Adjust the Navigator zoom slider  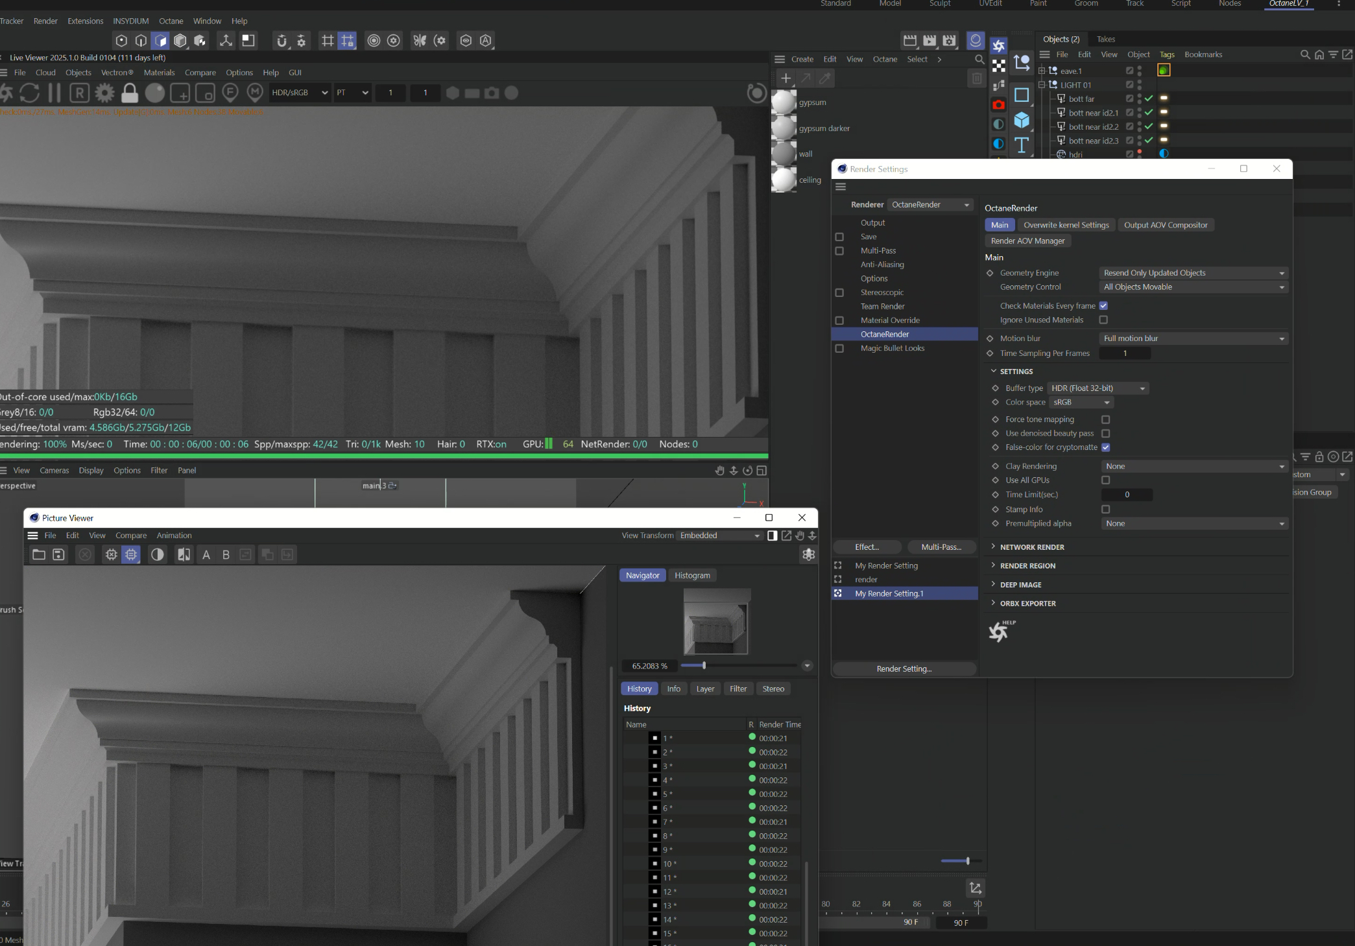point(704,666)
